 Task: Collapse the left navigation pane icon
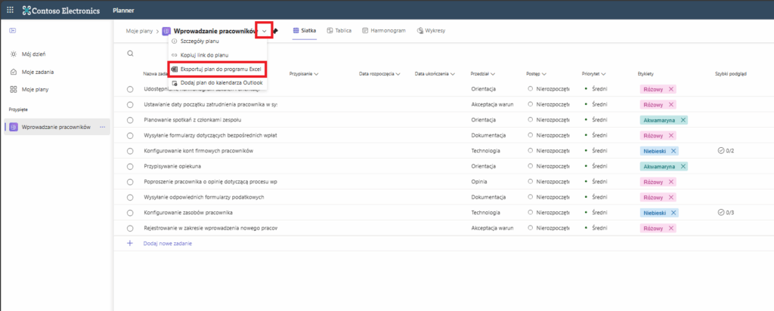point(13,31)
